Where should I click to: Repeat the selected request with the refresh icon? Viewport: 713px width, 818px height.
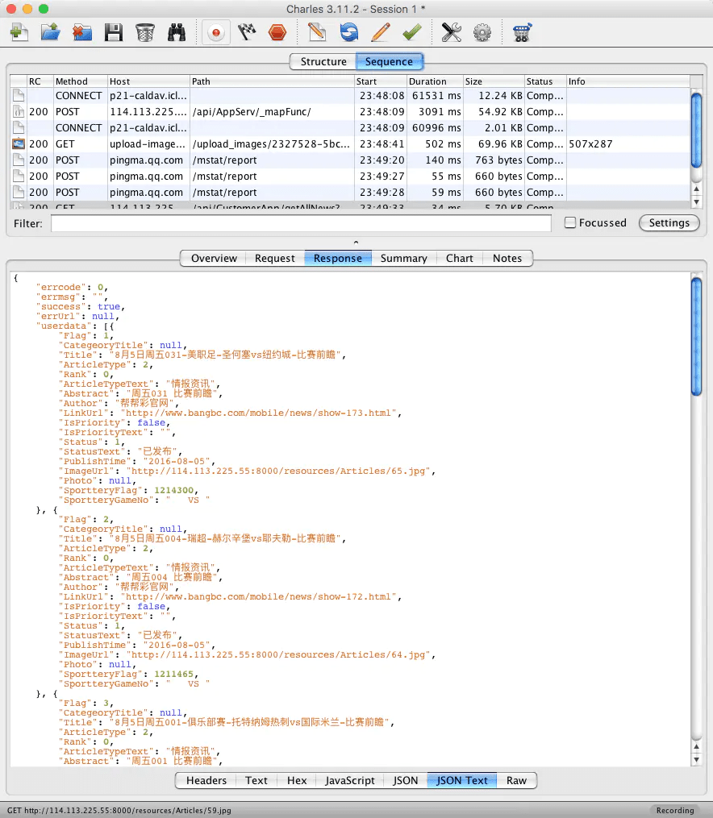tap(348, 32)
